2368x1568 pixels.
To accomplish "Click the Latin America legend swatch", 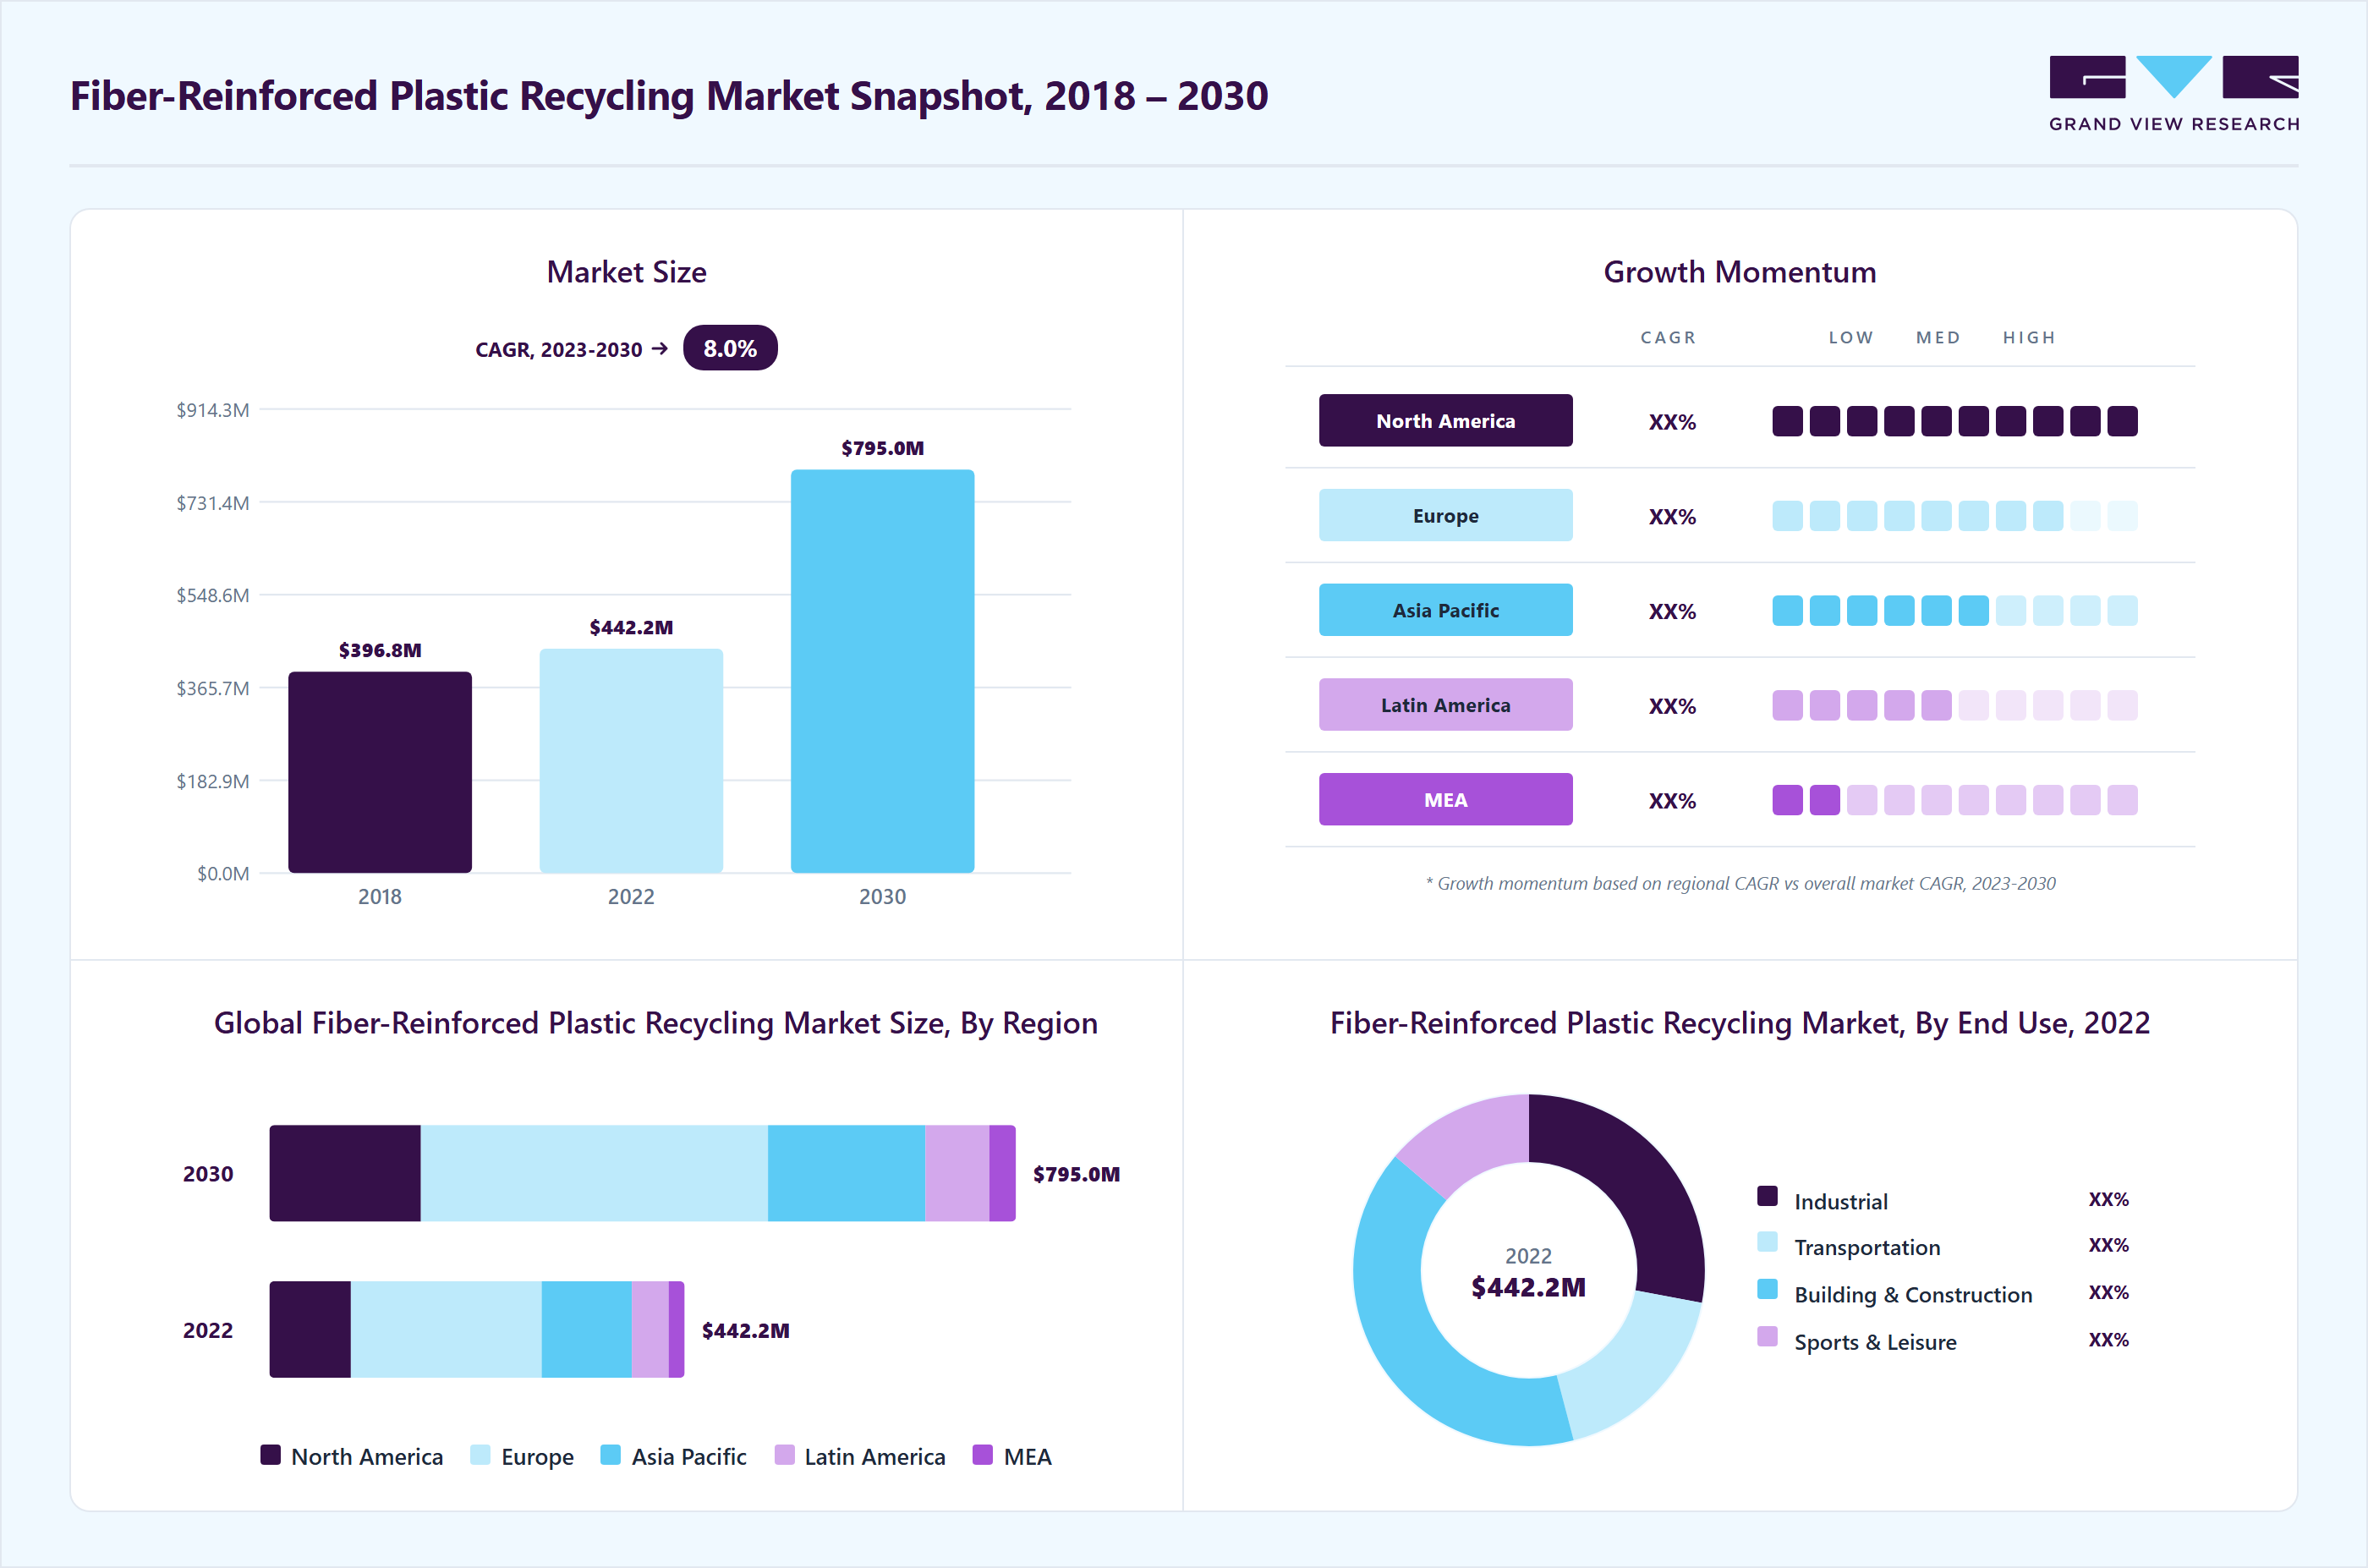I will tap(784, 1455).
